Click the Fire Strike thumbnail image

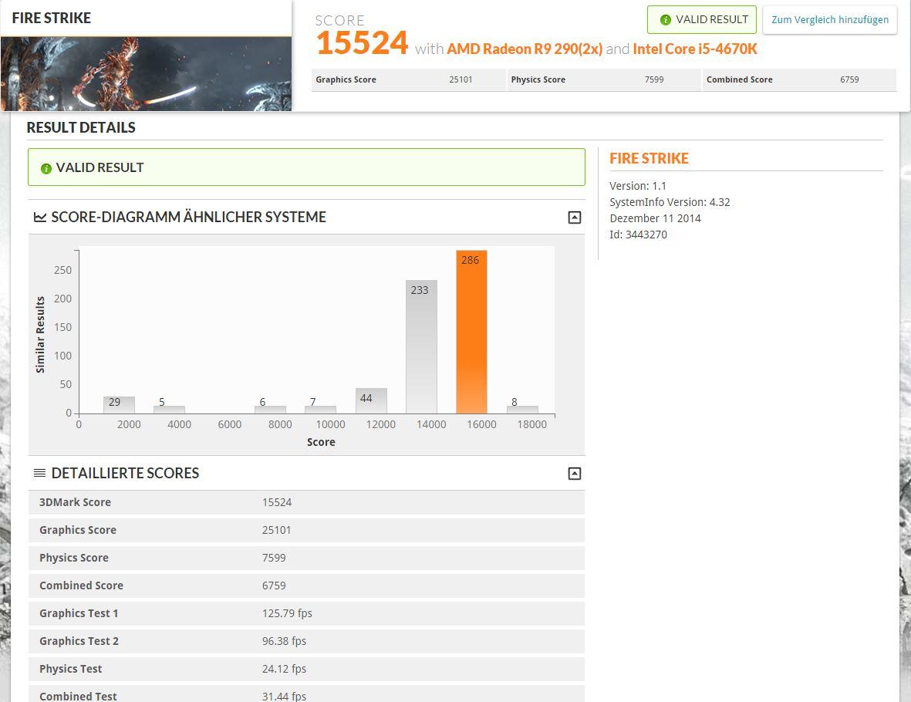pos(146,74)
